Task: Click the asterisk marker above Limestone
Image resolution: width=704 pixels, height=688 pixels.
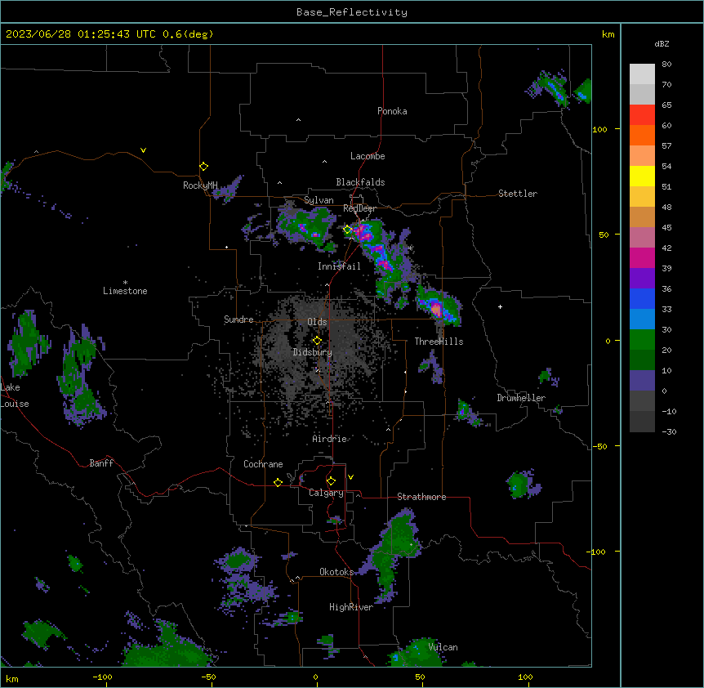Action: pos(125,283)
